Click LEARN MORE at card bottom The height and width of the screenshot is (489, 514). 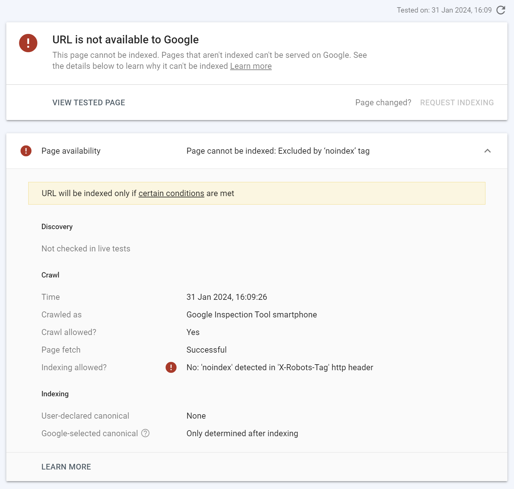pyautogui.click(x=66, y=467)
